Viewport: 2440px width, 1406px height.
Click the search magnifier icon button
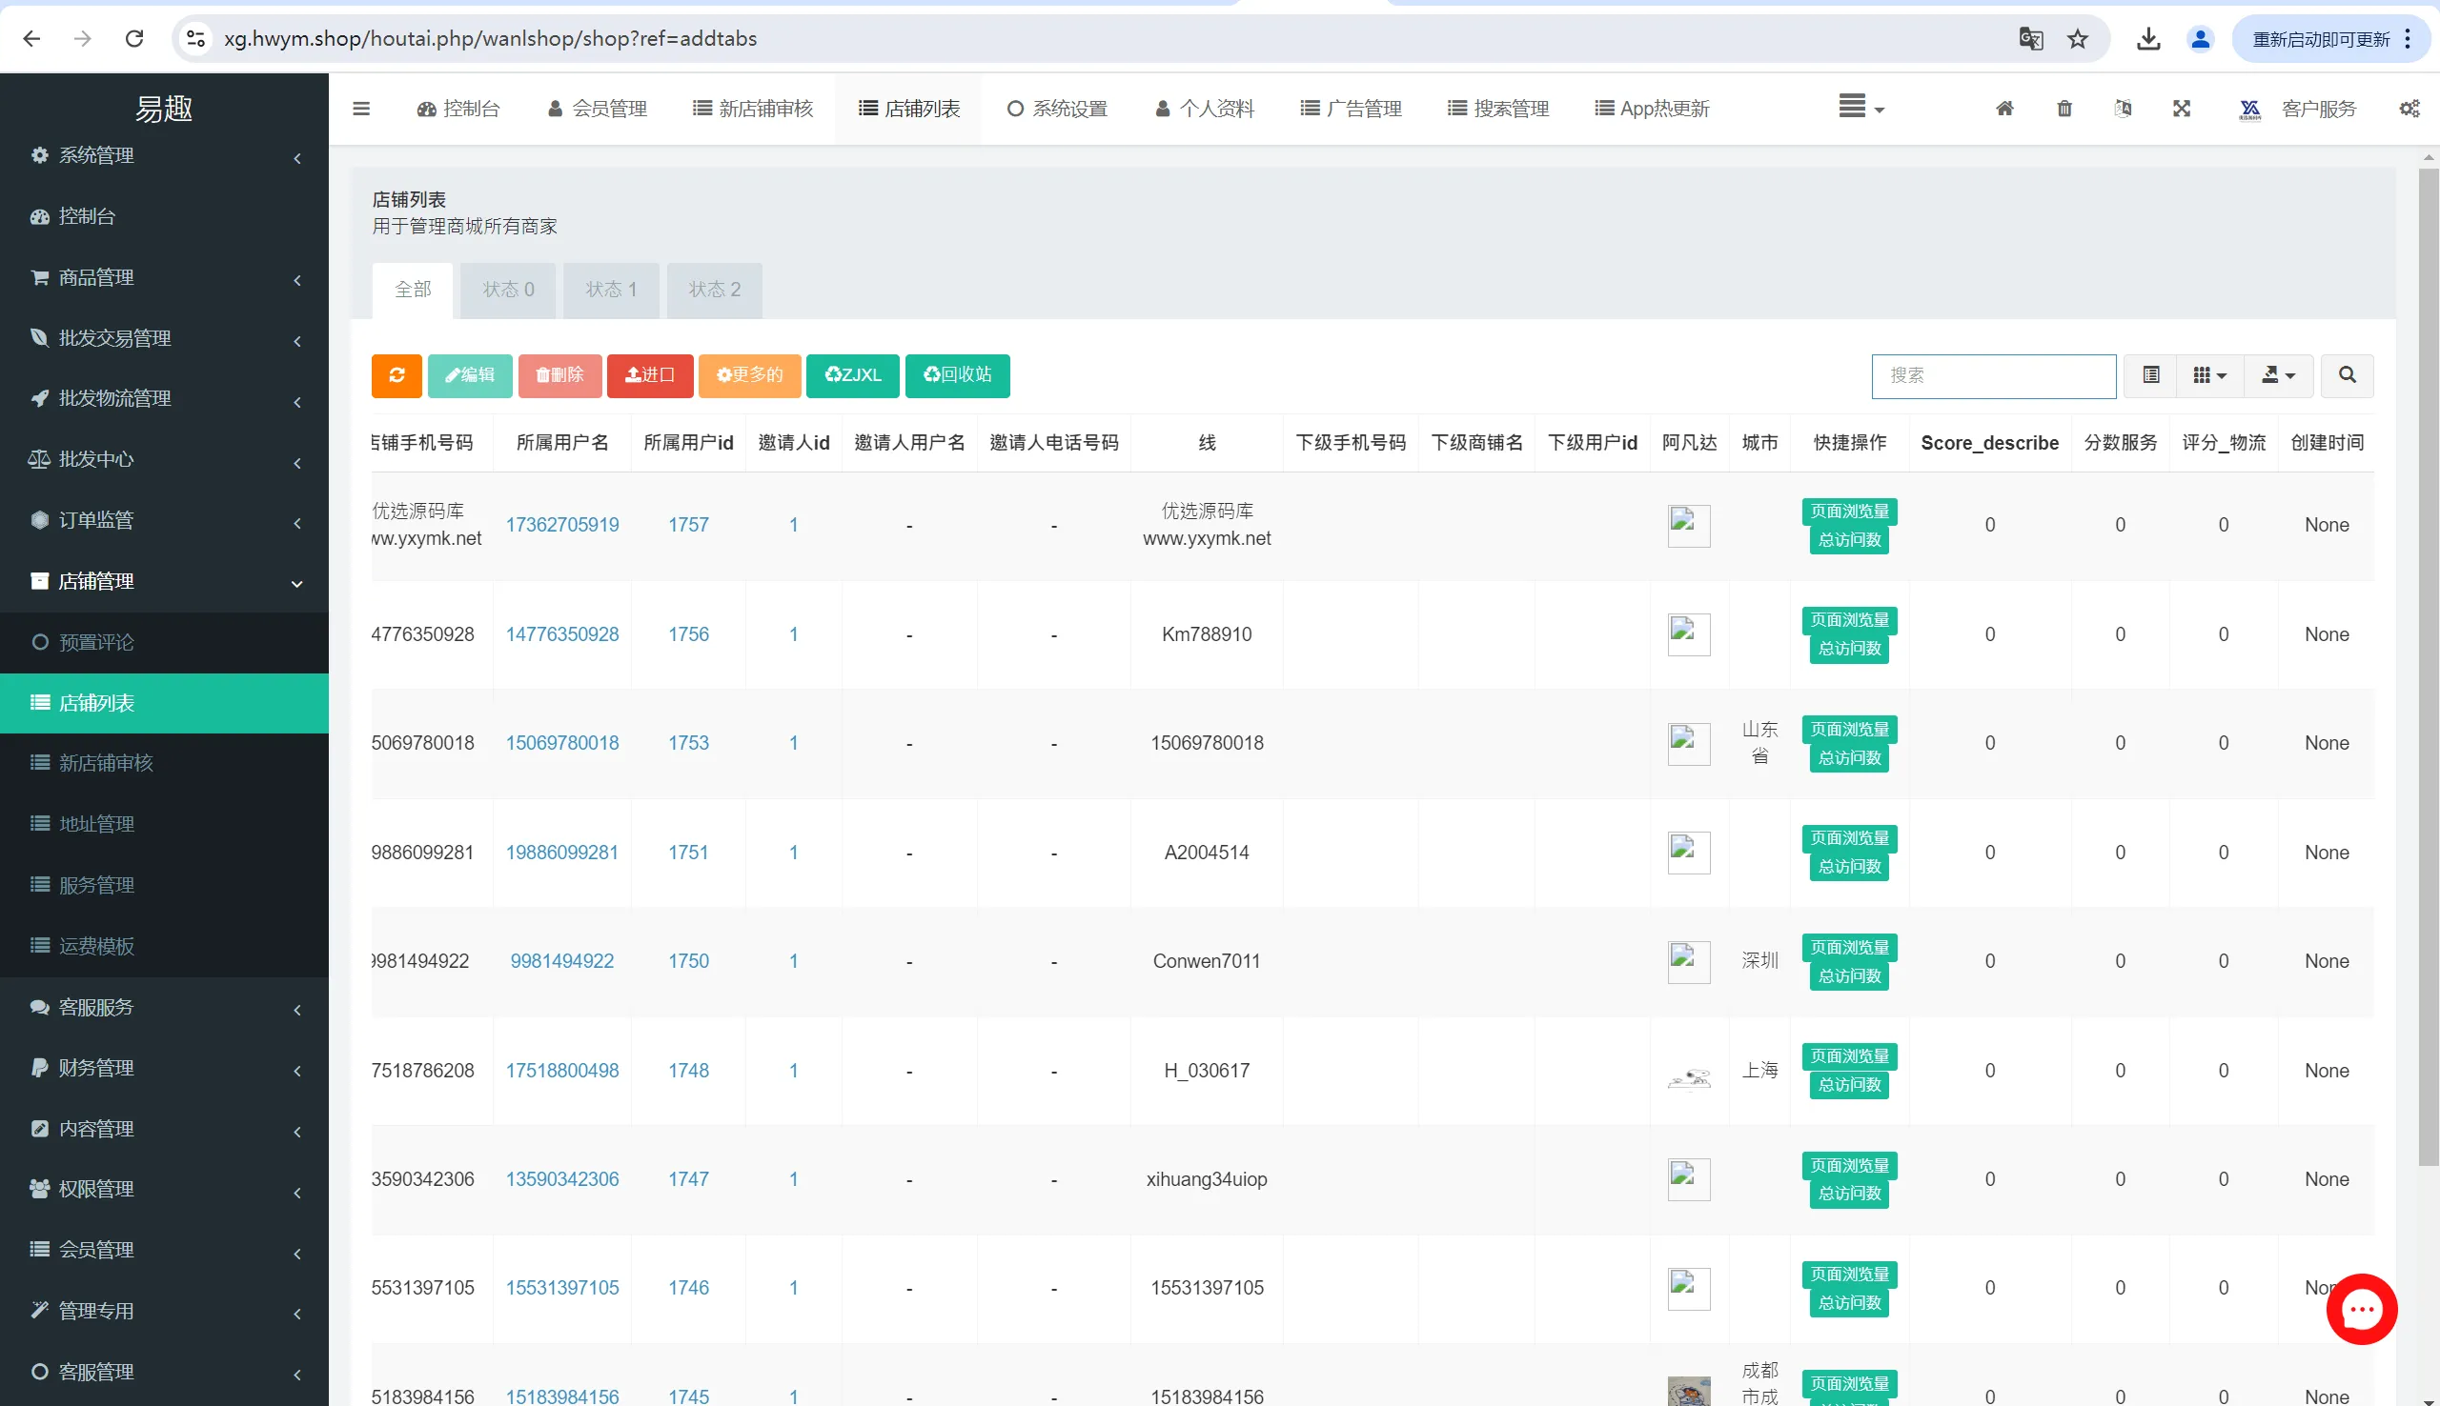click(2347, 375)
